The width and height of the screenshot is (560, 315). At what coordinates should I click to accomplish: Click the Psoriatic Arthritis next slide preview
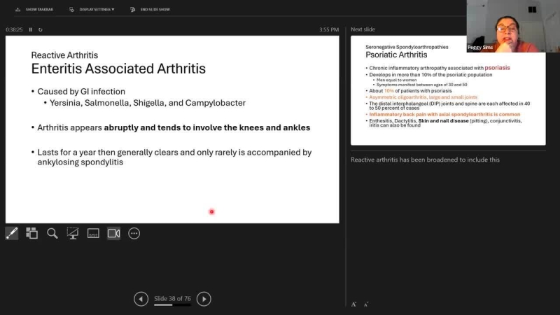coord(448,90)
